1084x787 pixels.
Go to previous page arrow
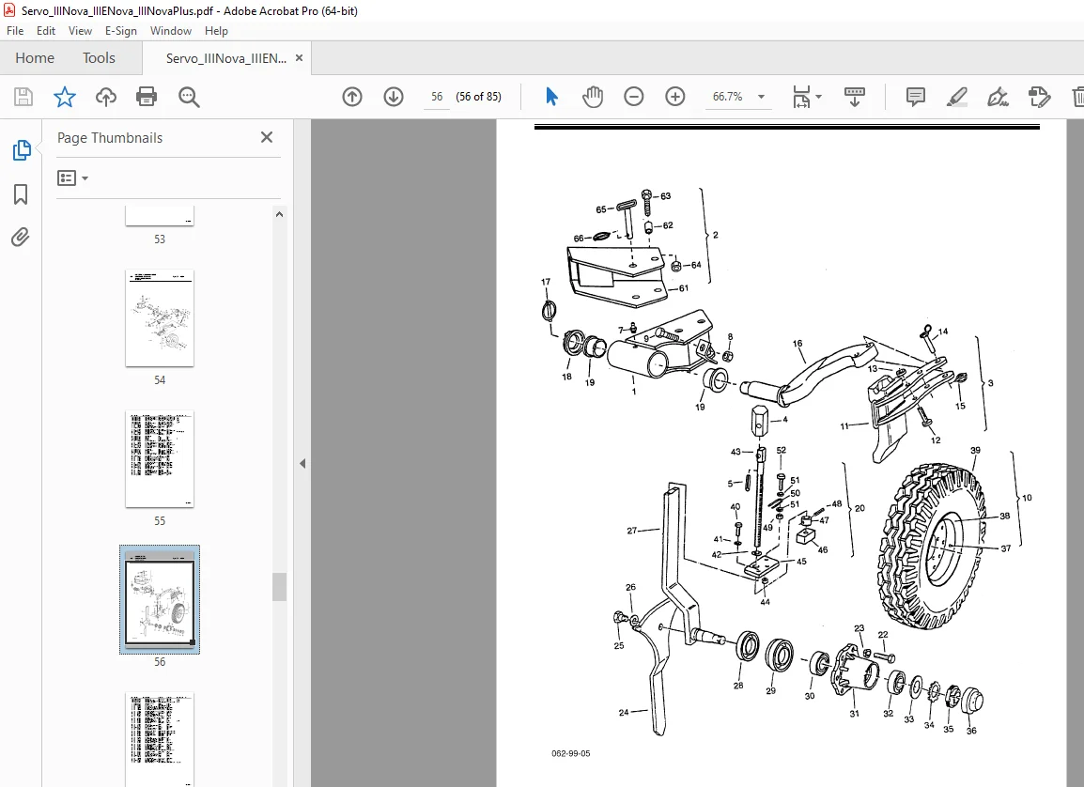pyautogui.click(x=352, y=97)
